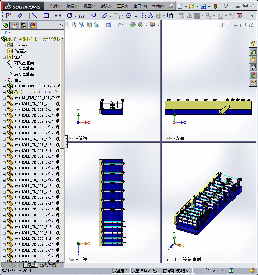
Task: Select the Ellipse sketch tool
Action: (x=105, y=16)
